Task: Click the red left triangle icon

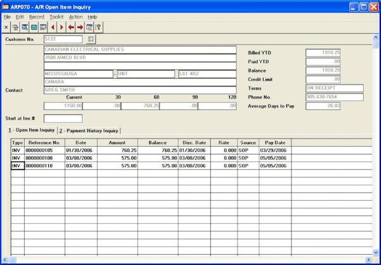Action: [53, 27]
